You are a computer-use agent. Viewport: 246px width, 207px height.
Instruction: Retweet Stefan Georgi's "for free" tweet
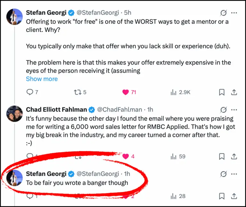point(77,92)
